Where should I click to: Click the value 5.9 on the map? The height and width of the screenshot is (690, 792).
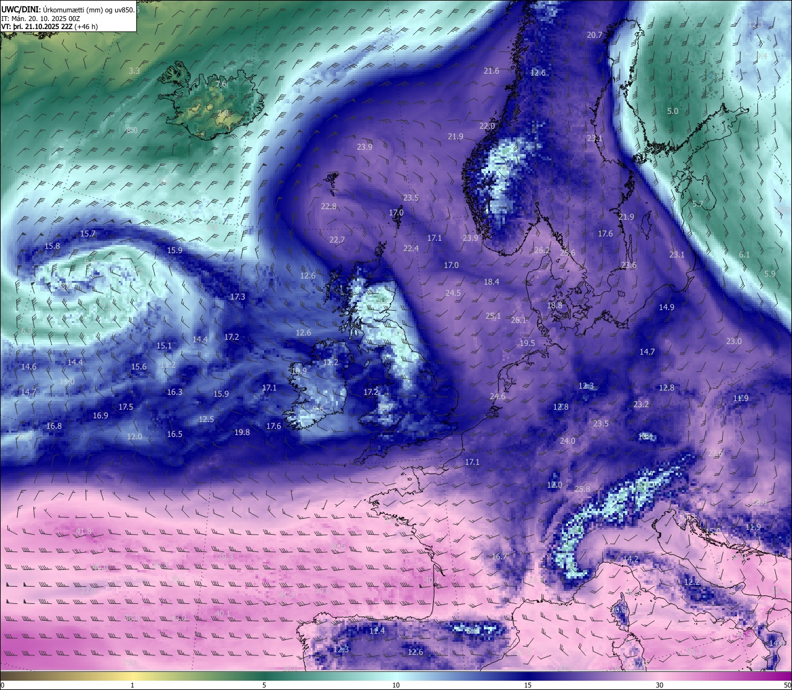point(770,274)
